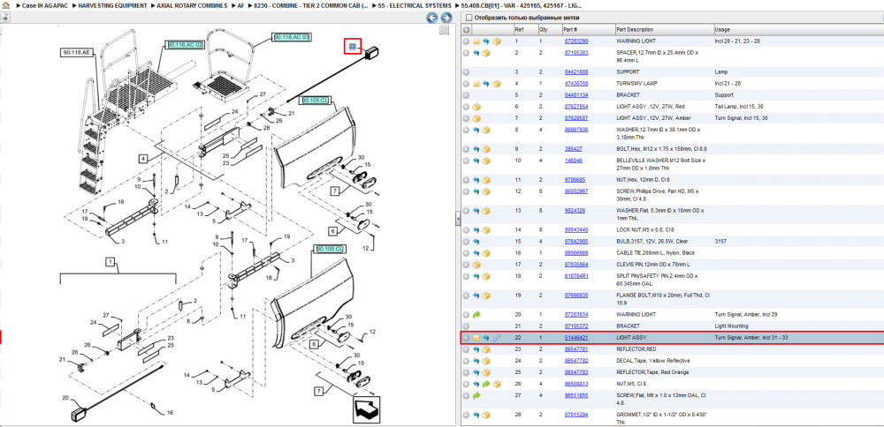Open part number link 86547783

[576, 372]
